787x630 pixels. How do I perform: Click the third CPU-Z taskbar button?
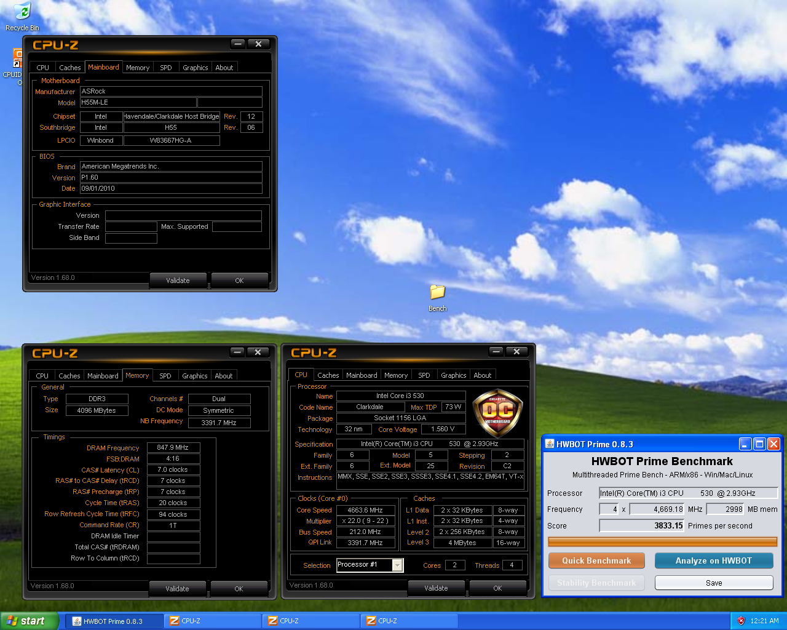tap(409, 621)
